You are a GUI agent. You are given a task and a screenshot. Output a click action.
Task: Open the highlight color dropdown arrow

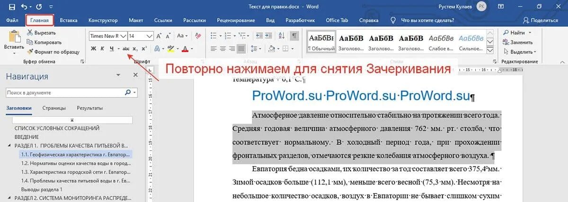[177, 48]
